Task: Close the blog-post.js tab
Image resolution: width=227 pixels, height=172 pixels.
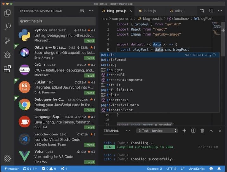Action: point(131,11)
